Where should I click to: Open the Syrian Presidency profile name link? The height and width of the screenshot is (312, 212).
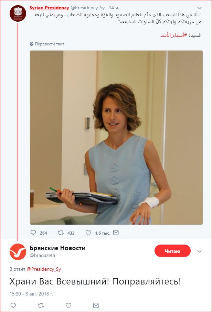tap(49, 8)
